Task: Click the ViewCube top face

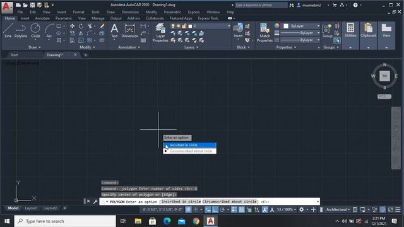Action: [x=384, y=76]
